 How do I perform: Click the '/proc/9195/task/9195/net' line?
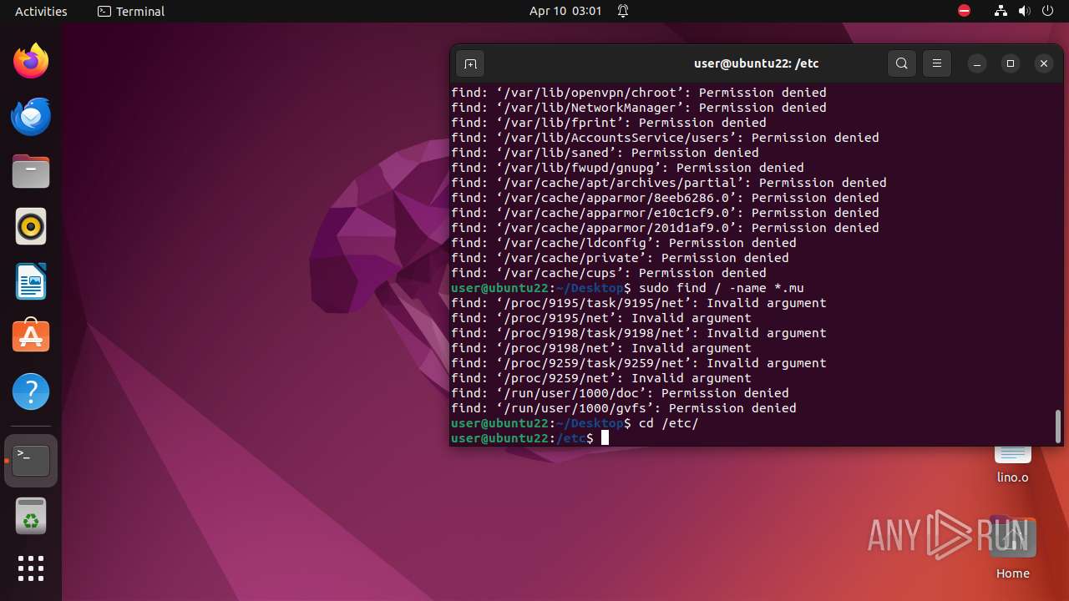[639, 303]
